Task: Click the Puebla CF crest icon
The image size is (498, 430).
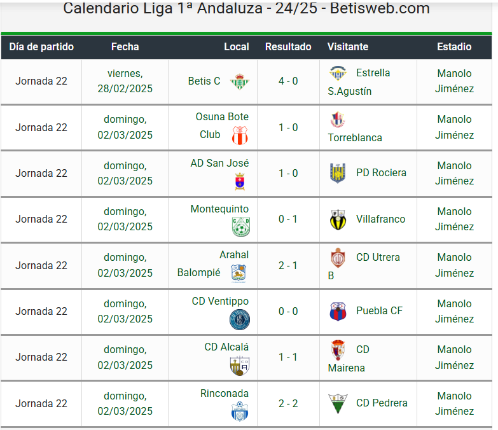Action: click(338, 311)
